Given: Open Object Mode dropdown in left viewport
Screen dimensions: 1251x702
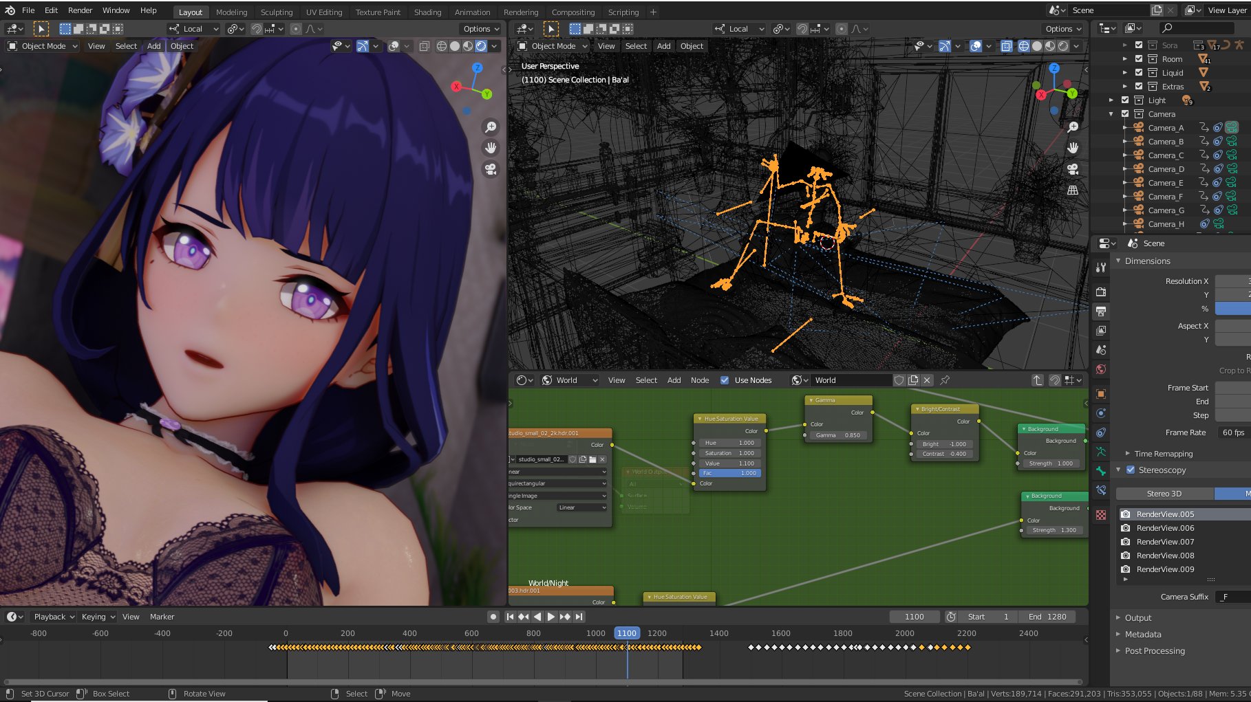Looking at the screenshot, I should click(43, 46).
